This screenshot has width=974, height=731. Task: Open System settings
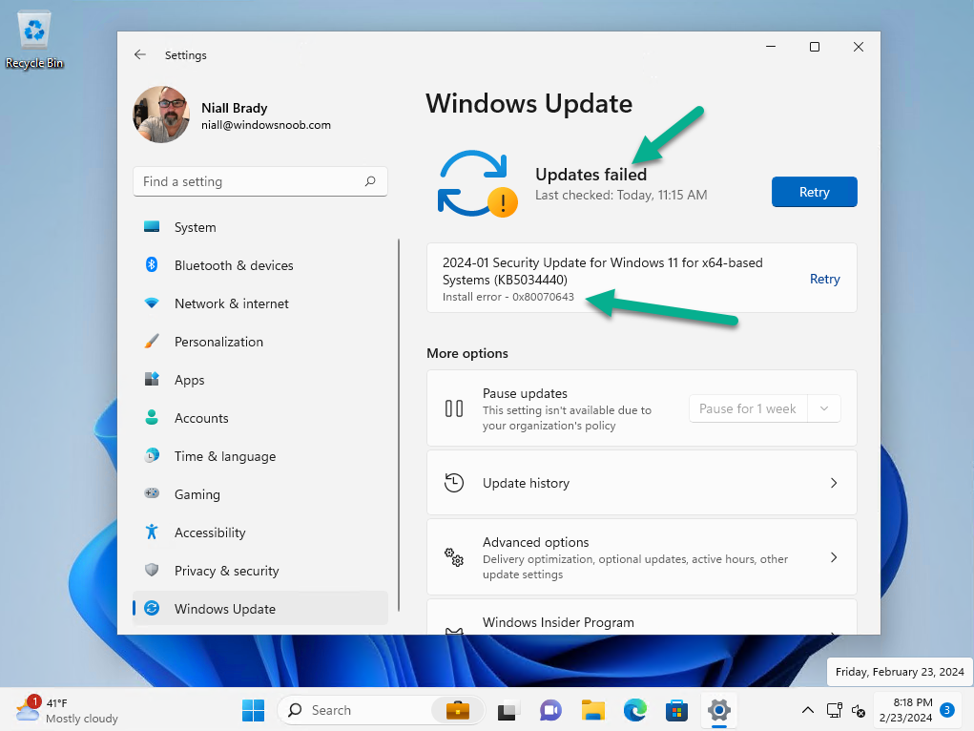[x=259, y=227]
